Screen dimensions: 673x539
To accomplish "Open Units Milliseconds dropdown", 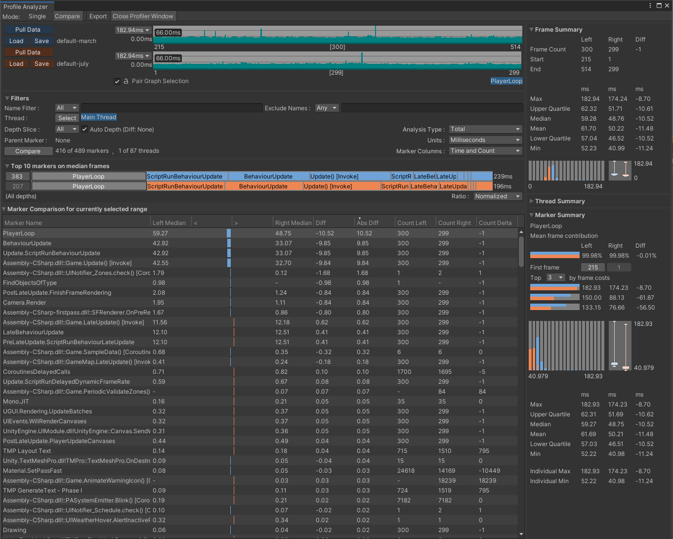I will pos(486,140).
